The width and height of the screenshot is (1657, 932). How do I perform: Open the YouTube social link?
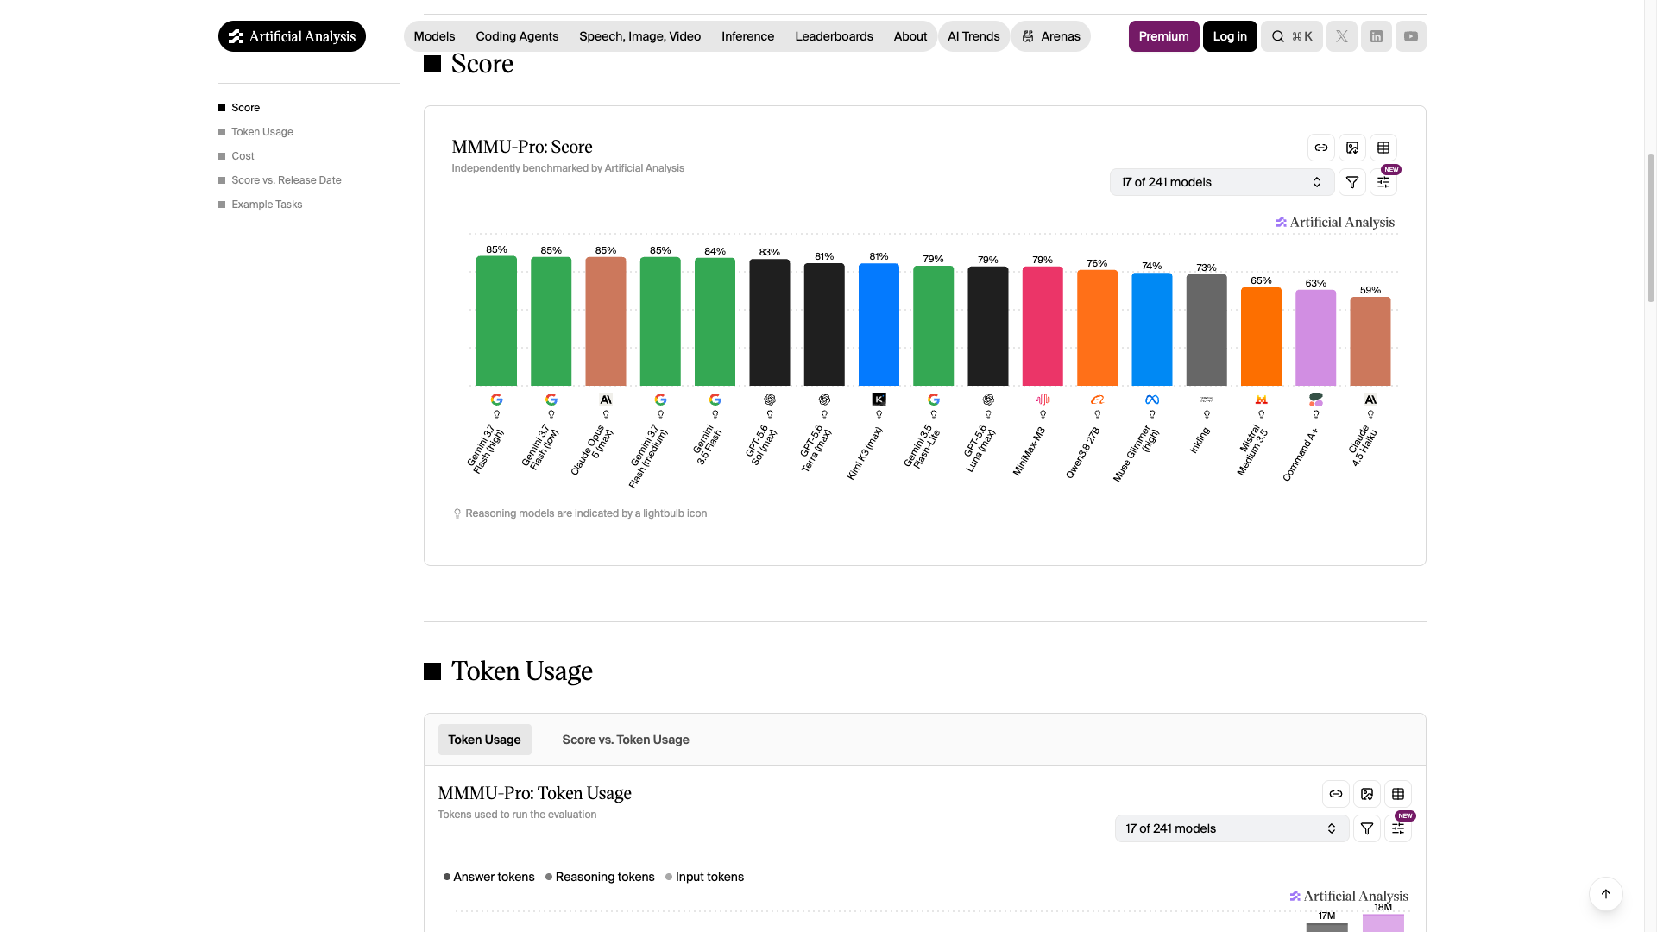pyautogui.click(x=1410, y=36)
